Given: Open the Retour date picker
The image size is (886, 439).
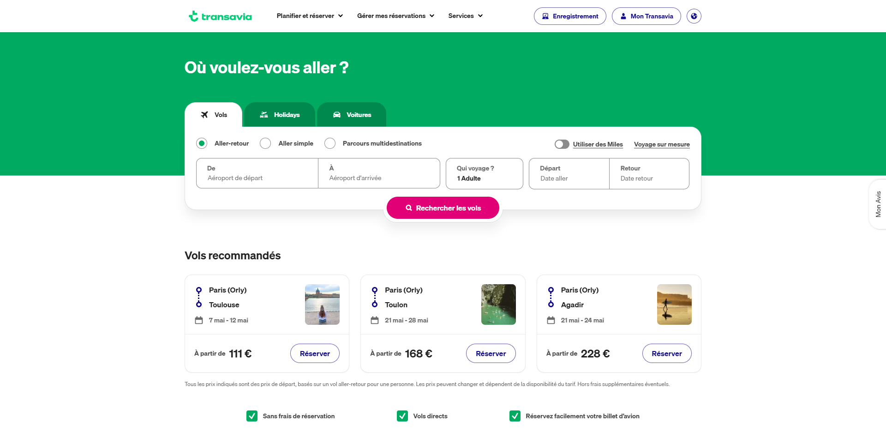Looking at the screenshot, I should click(x=649, y=174).
